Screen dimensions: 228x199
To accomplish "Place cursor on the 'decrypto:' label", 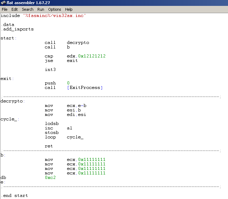I will pos(13,101).
